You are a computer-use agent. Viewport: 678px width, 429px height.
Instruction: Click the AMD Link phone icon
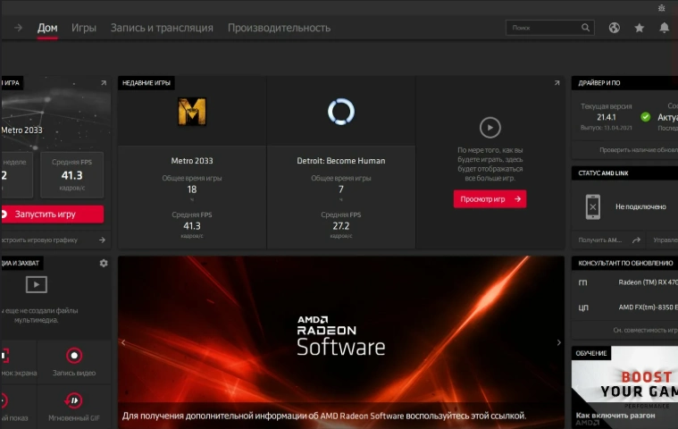coord(593,206)
